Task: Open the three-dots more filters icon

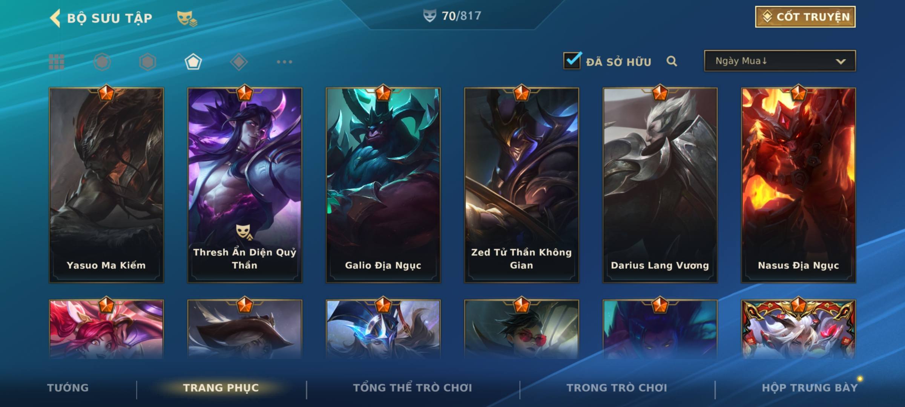Action: coord(284,62)
